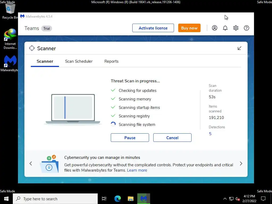Click the Malwarebytes logo in title bar
The image size is (272, 204).
pyautogui.click(x=22, y=16)
